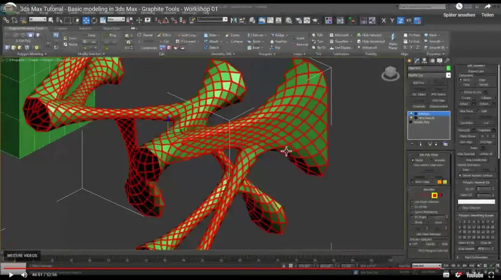Click the XY plane constraint icon

tap(409, 21)
